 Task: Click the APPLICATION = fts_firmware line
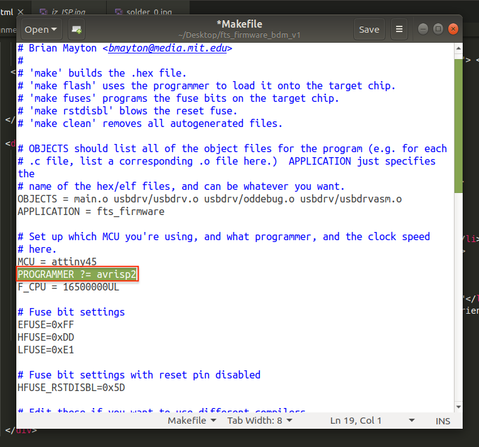[91, 211]
